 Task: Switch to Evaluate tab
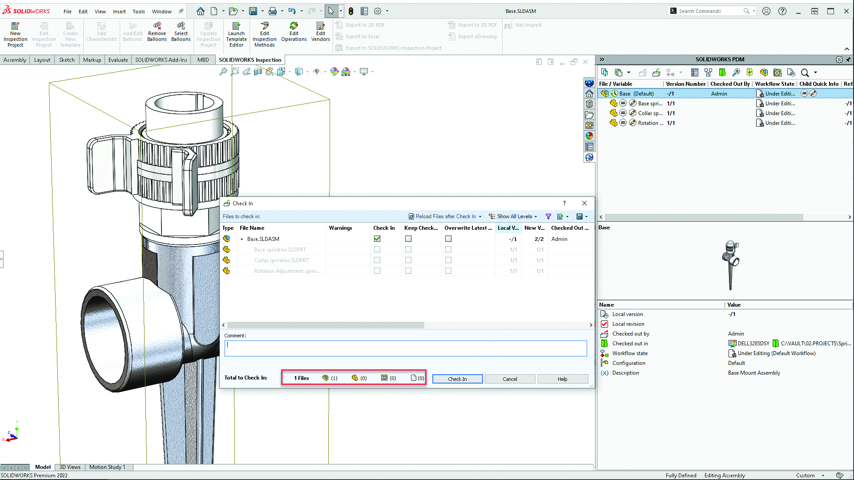[118, 60]
